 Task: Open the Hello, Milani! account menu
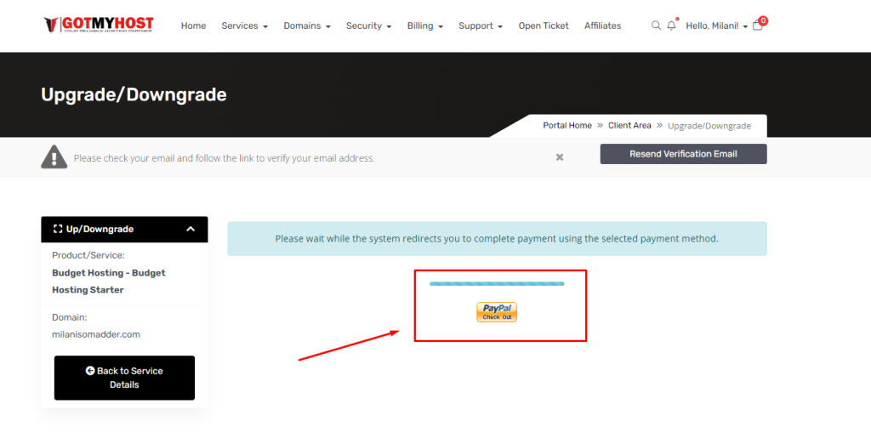pyautogui.click(x=716, y=26)
